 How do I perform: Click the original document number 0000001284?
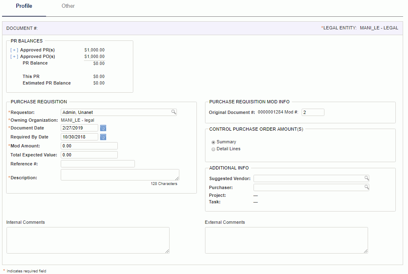pyautogui.click(x=270, y=112)
